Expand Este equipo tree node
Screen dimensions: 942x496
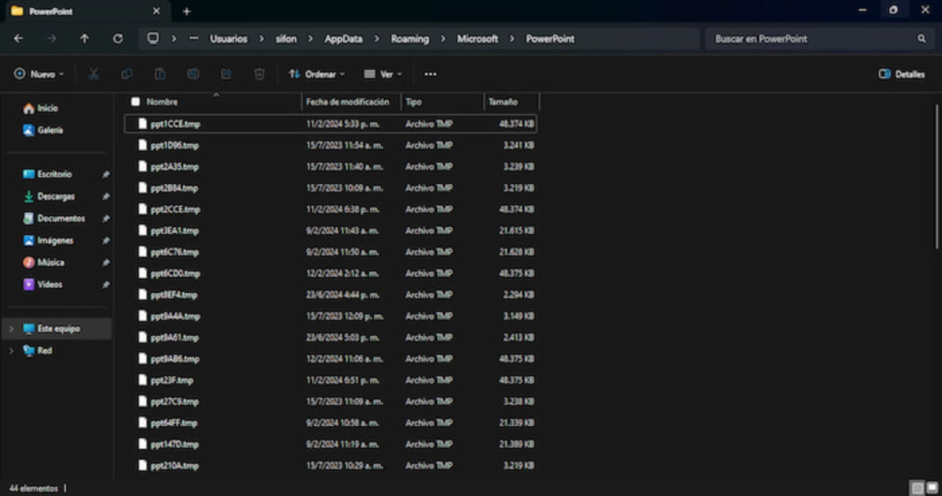pyautogui.click(x=10, y=329)
